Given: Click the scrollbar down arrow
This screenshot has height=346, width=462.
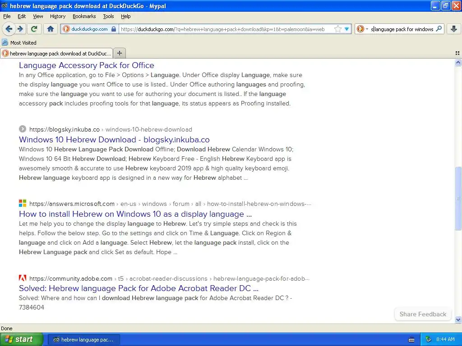Looking at the screenshot, I should (458, 319).
